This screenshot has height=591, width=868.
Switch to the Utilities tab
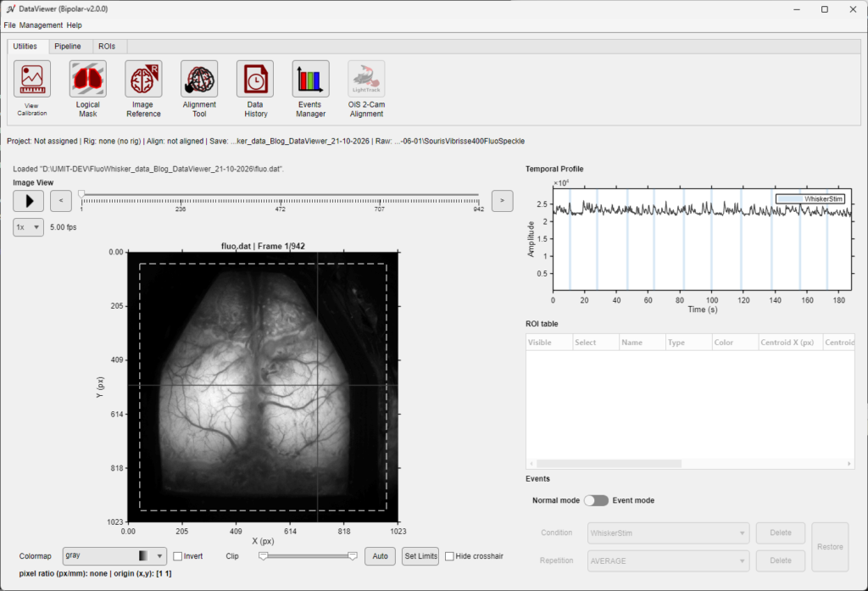click(x=25, y=47)
